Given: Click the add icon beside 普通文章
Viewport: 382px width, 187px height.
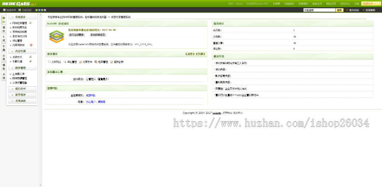Looking at the screenshot, I should (x=31, y=57).
